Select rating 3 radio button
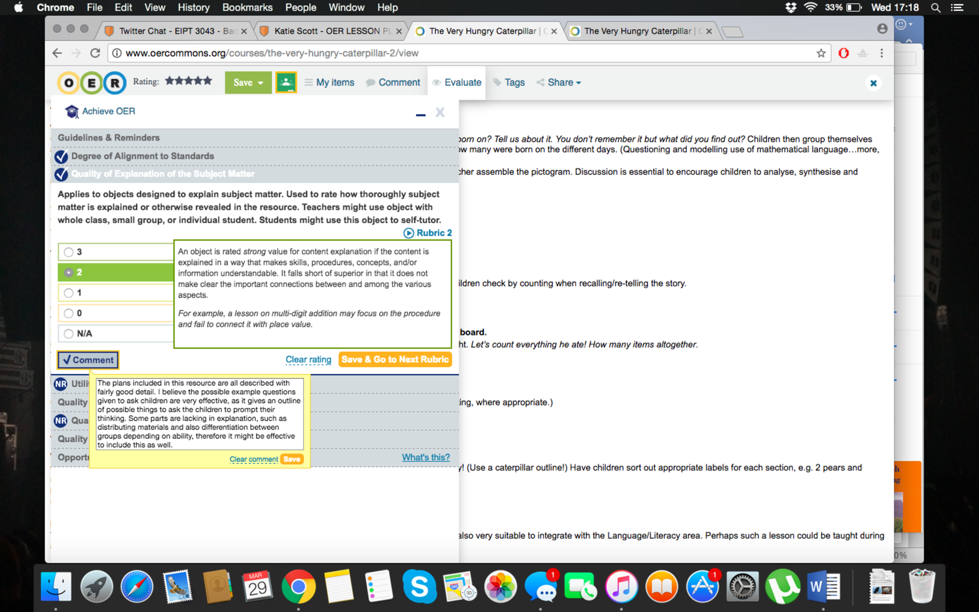The image size is (979, 612). (69, 252)
